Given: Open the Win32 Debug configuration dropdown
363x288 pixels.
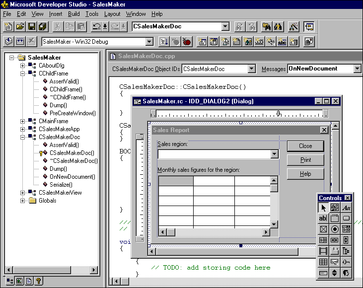Looking at the screenshot, I should (149, 42).
